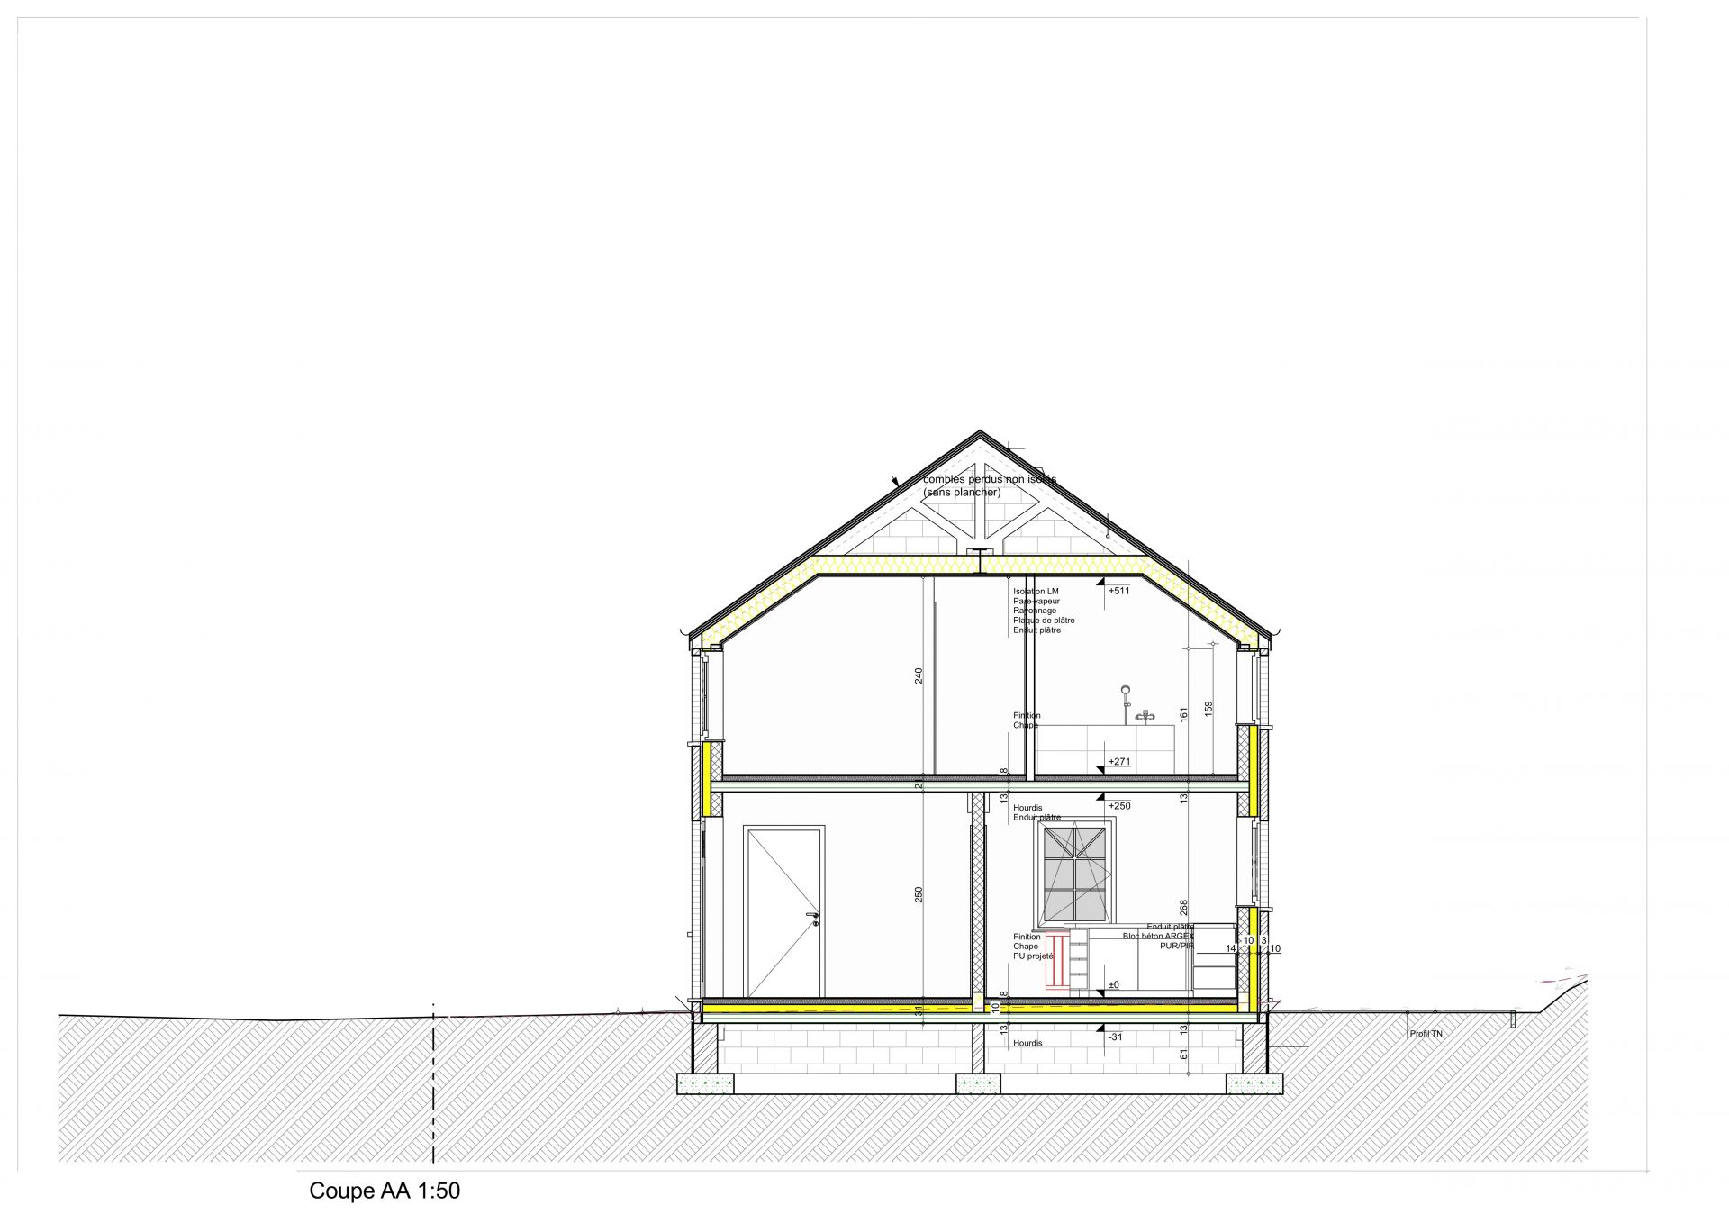Click the 'Coupe AA 1:50' title
This screenshot has width=1729, height=1223.
point(385,1191)
